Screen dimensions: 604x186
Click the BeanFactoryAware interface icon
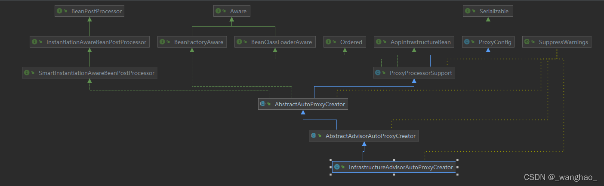click(163, 42)
